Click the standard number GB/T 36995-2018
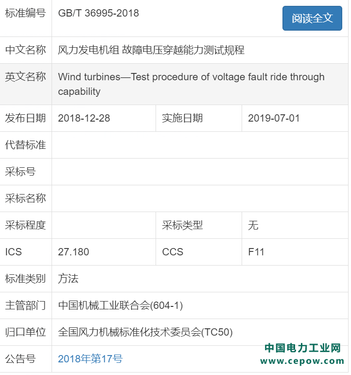Image resolution: width=351 pixels, height=375 pixels. click(x=99, y=13)
